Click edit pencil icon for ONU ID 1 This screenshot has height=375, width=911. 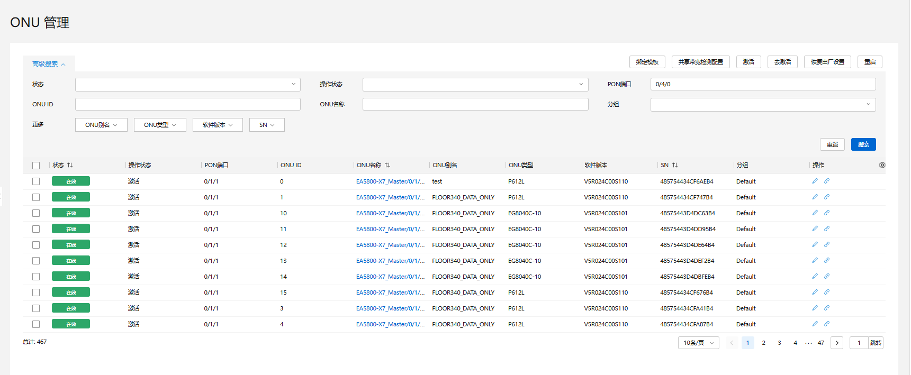[815, 197]
